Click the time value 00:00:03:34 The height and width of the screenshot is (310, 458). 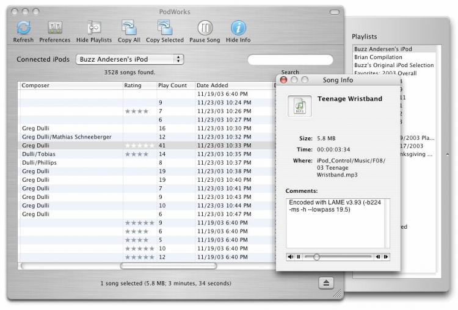click(333, 150)
